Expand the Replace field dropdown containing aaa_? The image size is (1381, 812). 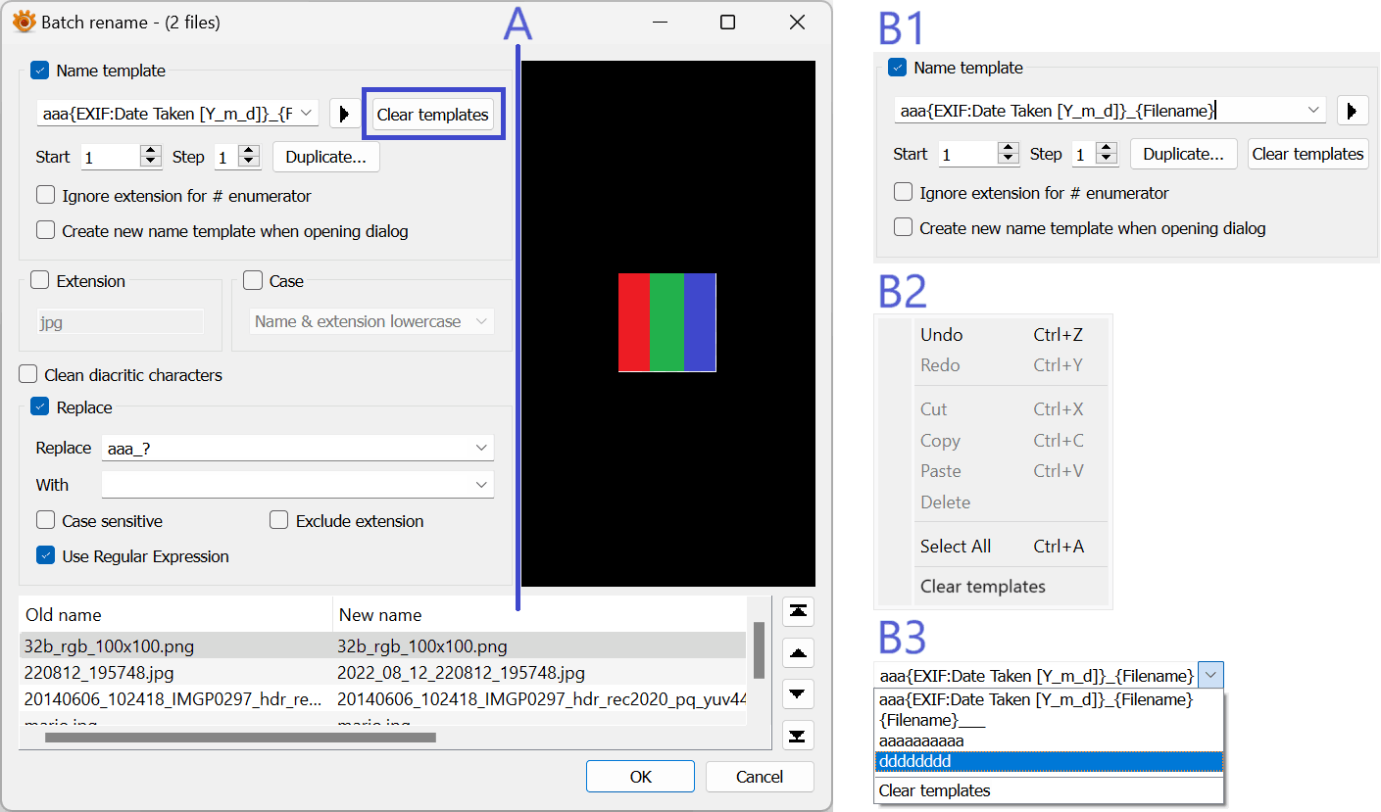click(x=481, y=448)
